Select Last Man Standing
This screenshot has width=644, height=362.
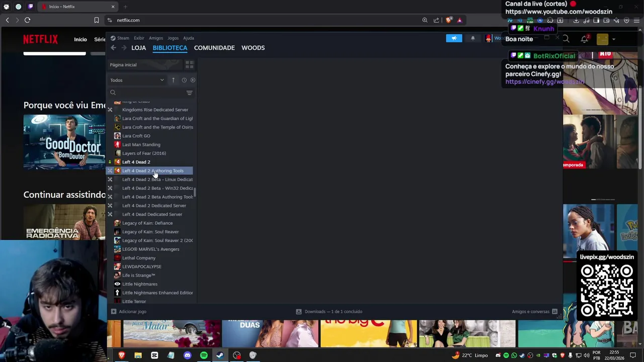[151, 145]
